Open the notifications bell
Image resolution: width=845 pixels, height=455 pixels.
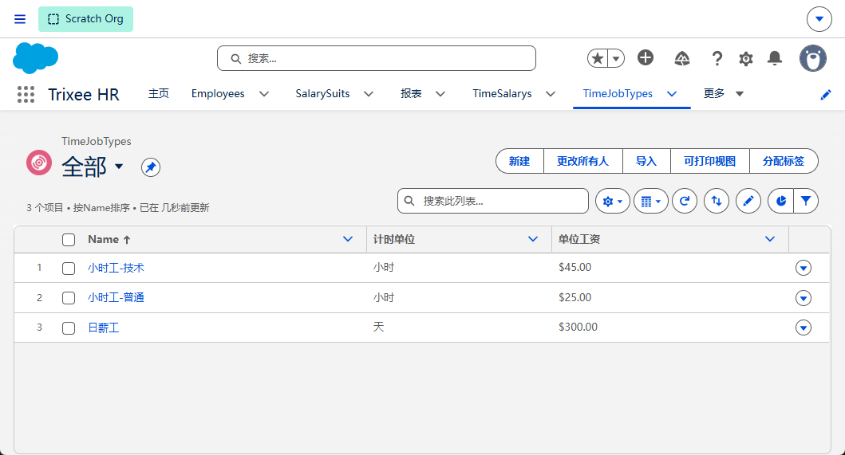click(x=775, y=58)
